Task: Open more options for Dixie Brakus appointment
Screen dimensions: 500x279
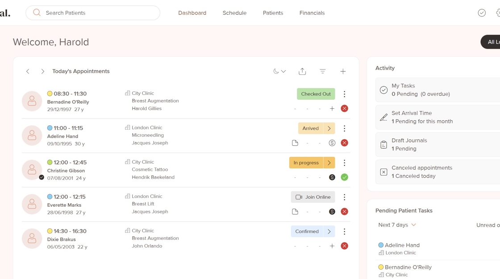Action: tap(344, 232)
